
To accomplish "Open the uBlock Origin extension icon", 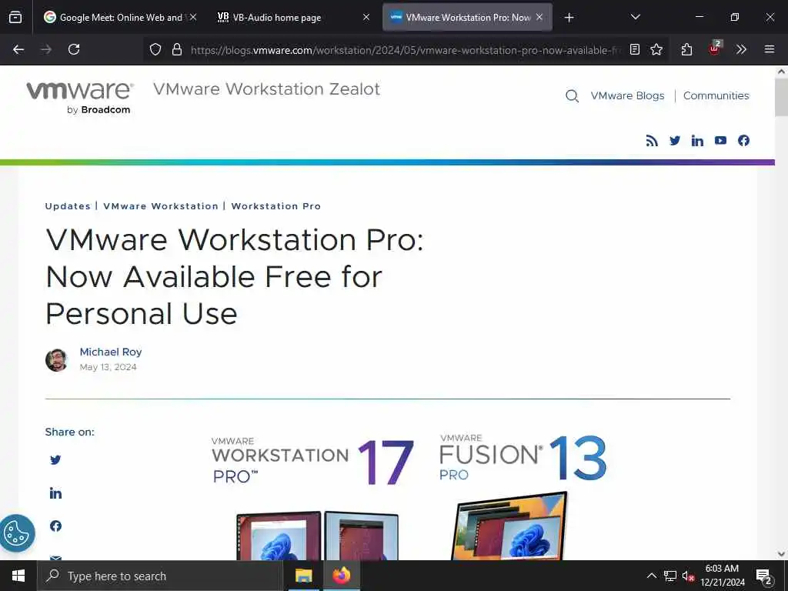I will [715, 48].
